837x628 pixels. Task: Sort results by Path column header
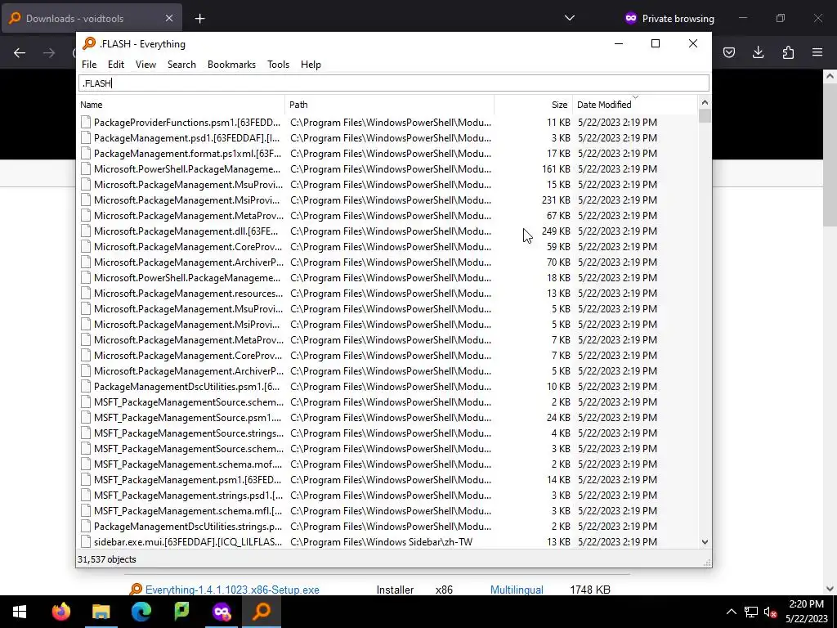pos(390,105)
